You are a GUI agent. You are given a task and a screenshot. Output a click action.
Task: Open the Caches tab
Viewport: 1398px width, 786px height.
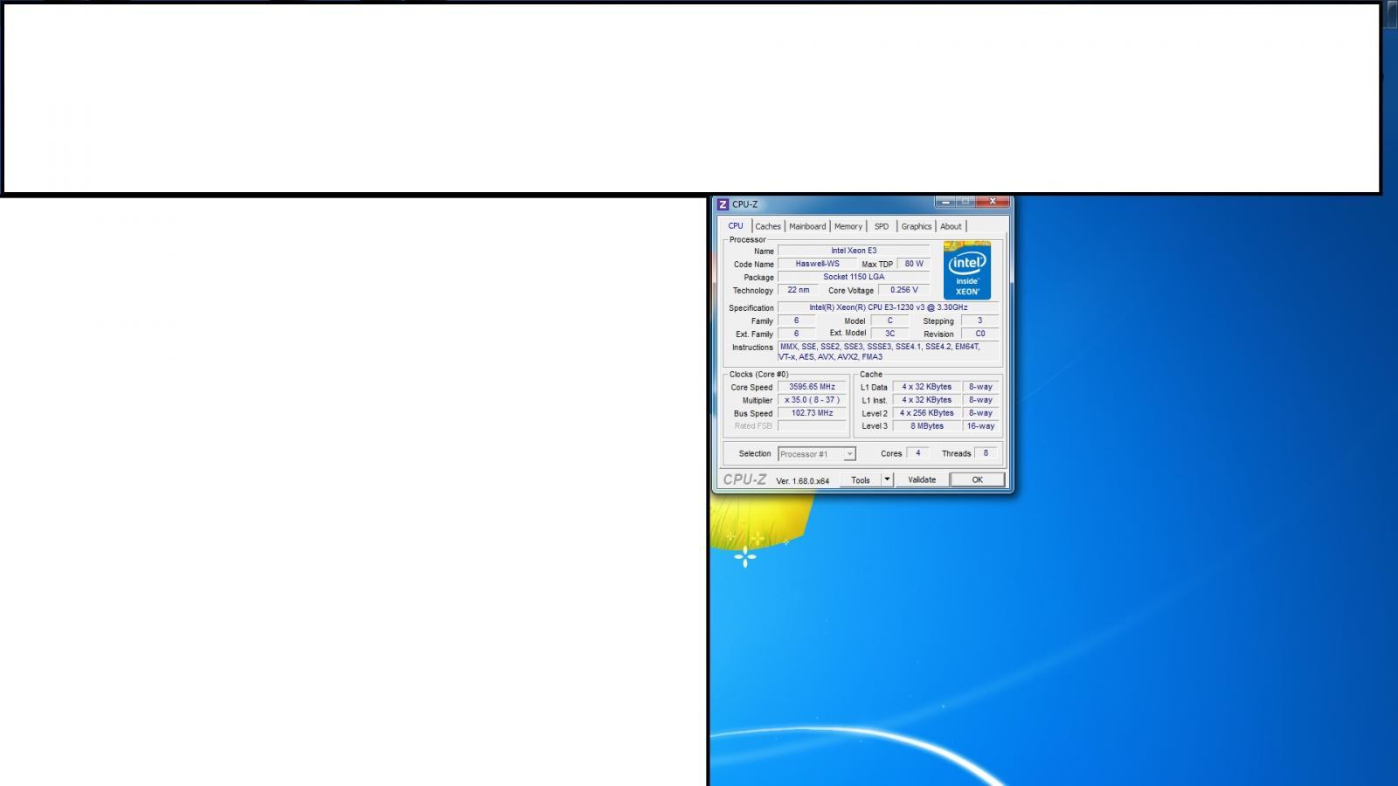click(x=768, y=226)
